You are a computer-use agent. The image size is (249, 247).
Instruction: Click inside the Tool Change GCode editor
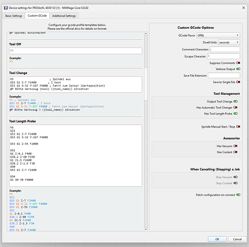(76, 84)
